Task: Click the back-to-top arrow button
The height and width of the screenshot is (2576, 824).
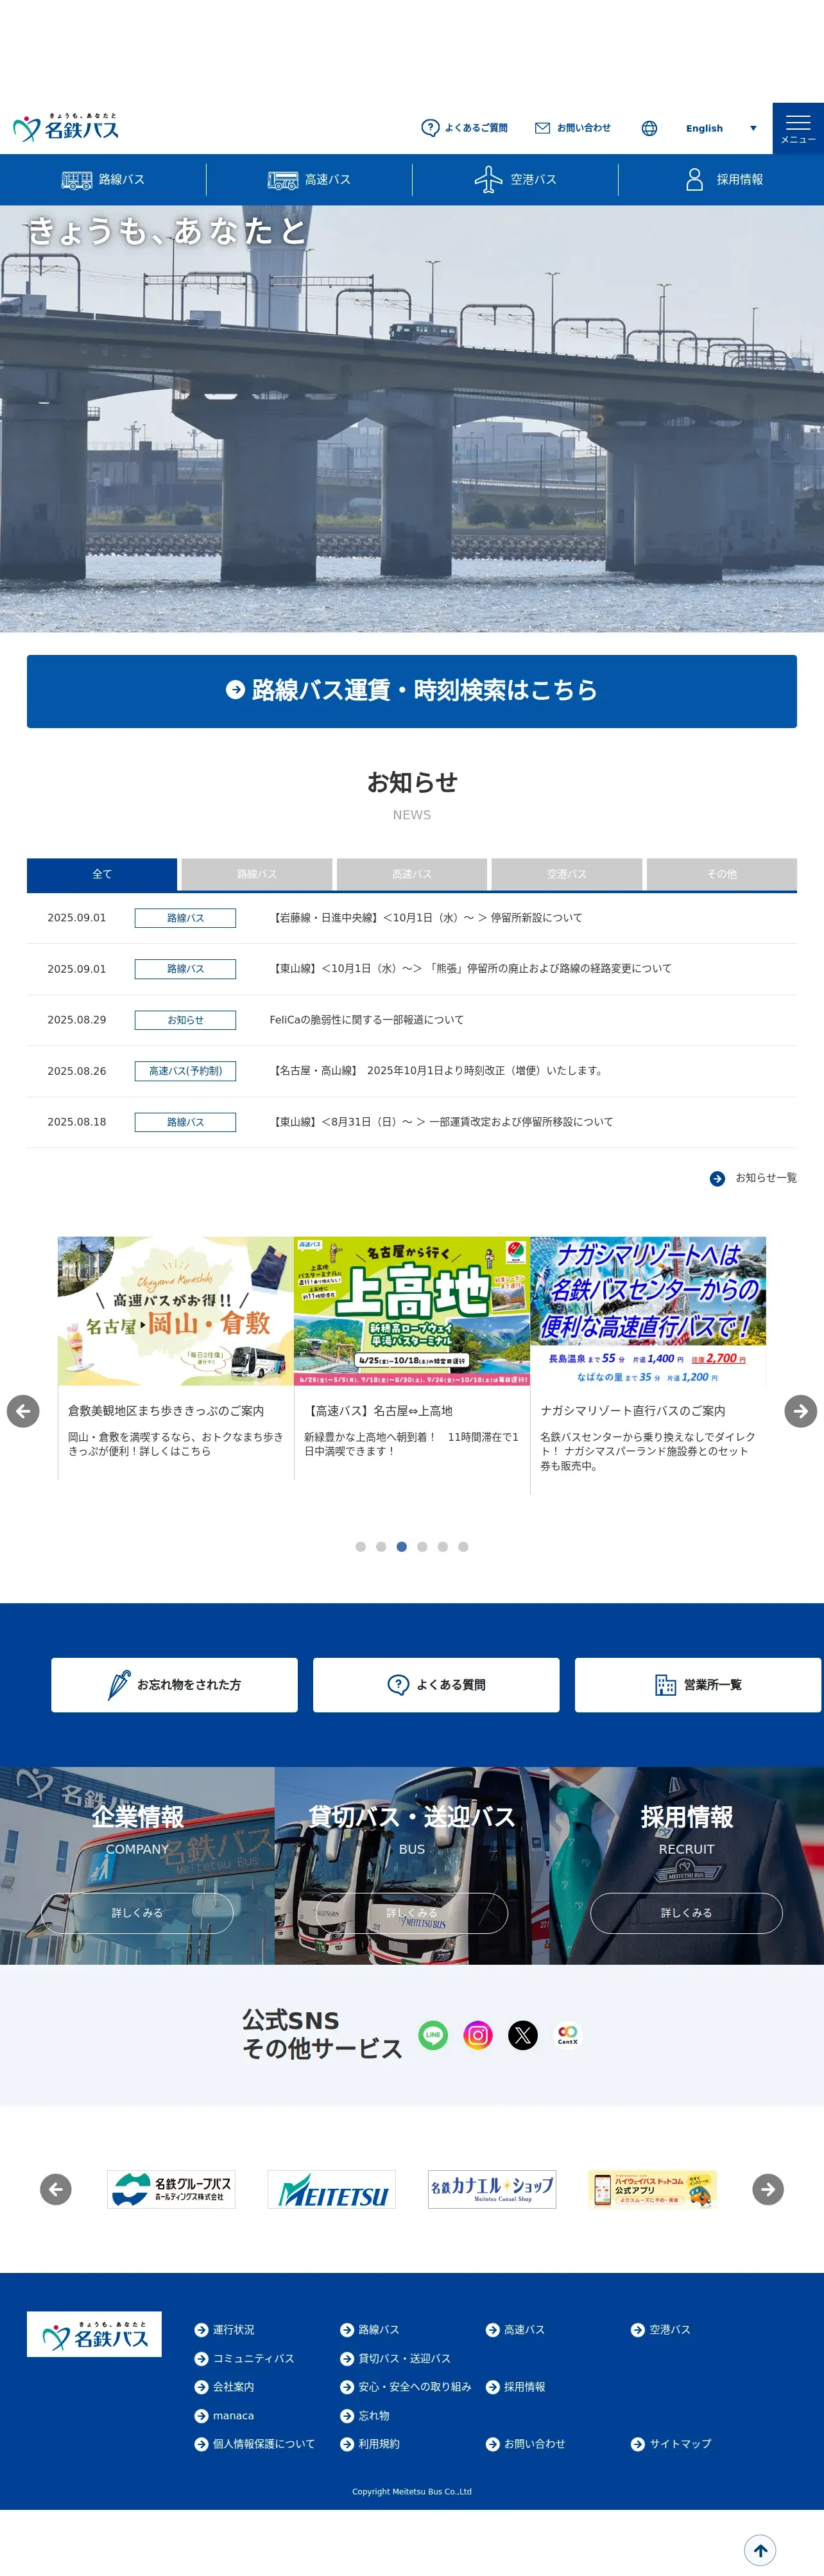Action: pyautogui.click(x=760, y=2550)
